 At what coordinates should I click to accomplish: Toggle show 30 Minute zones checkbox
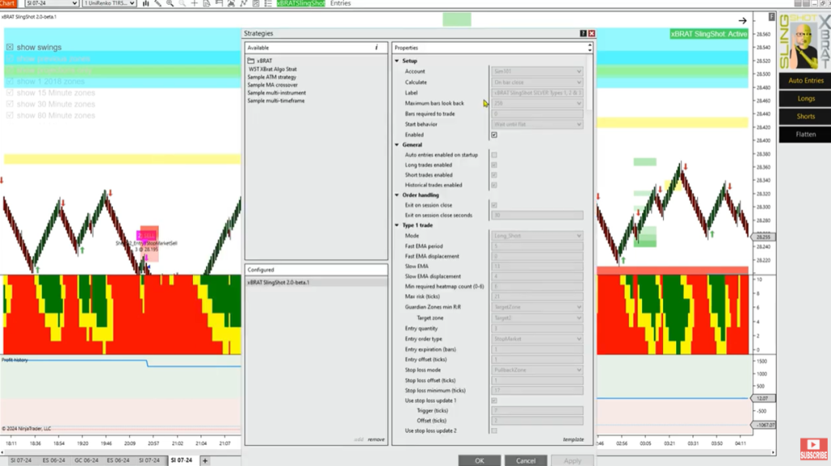tap(10, 105)
